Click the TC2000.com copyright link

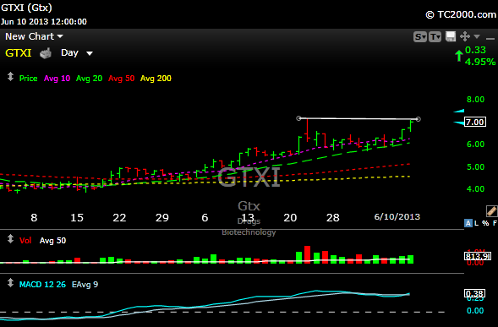[x=461, y=14]
